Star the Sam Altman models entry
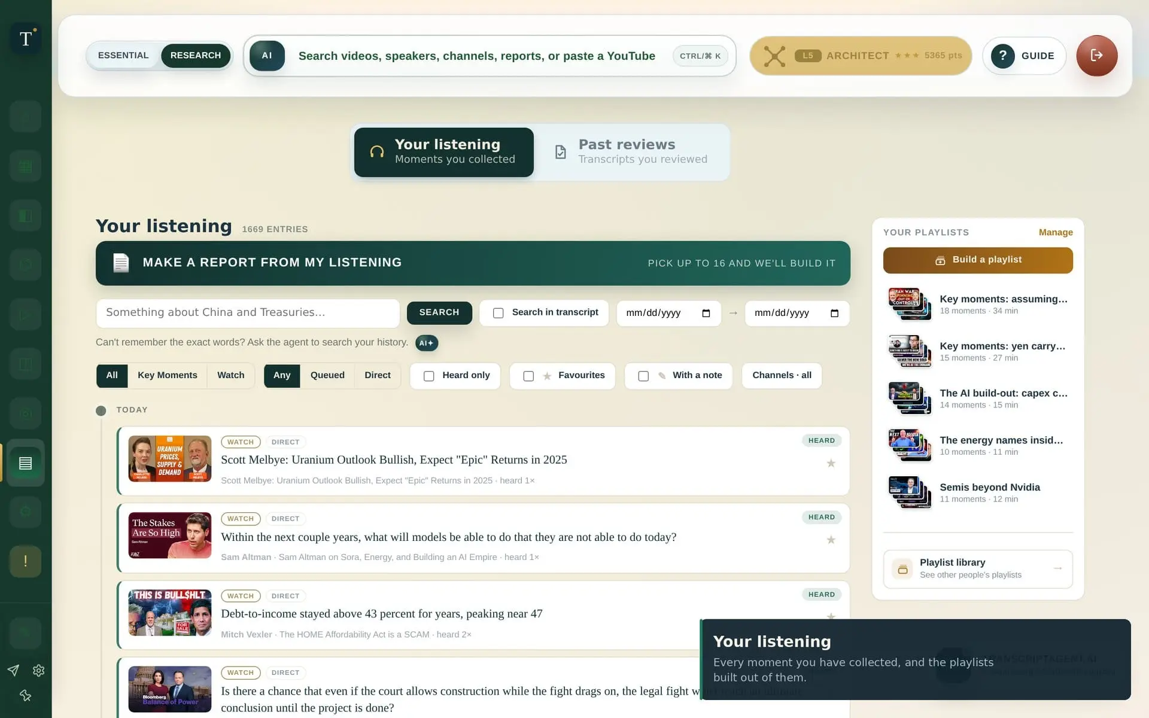This screenshot has width=1149, height=718. point(831,540)
